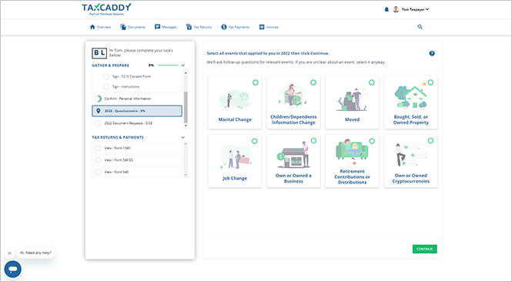Open the notifications bell
The height and width of the screenshot is (282, 512).
pos(387,9)
